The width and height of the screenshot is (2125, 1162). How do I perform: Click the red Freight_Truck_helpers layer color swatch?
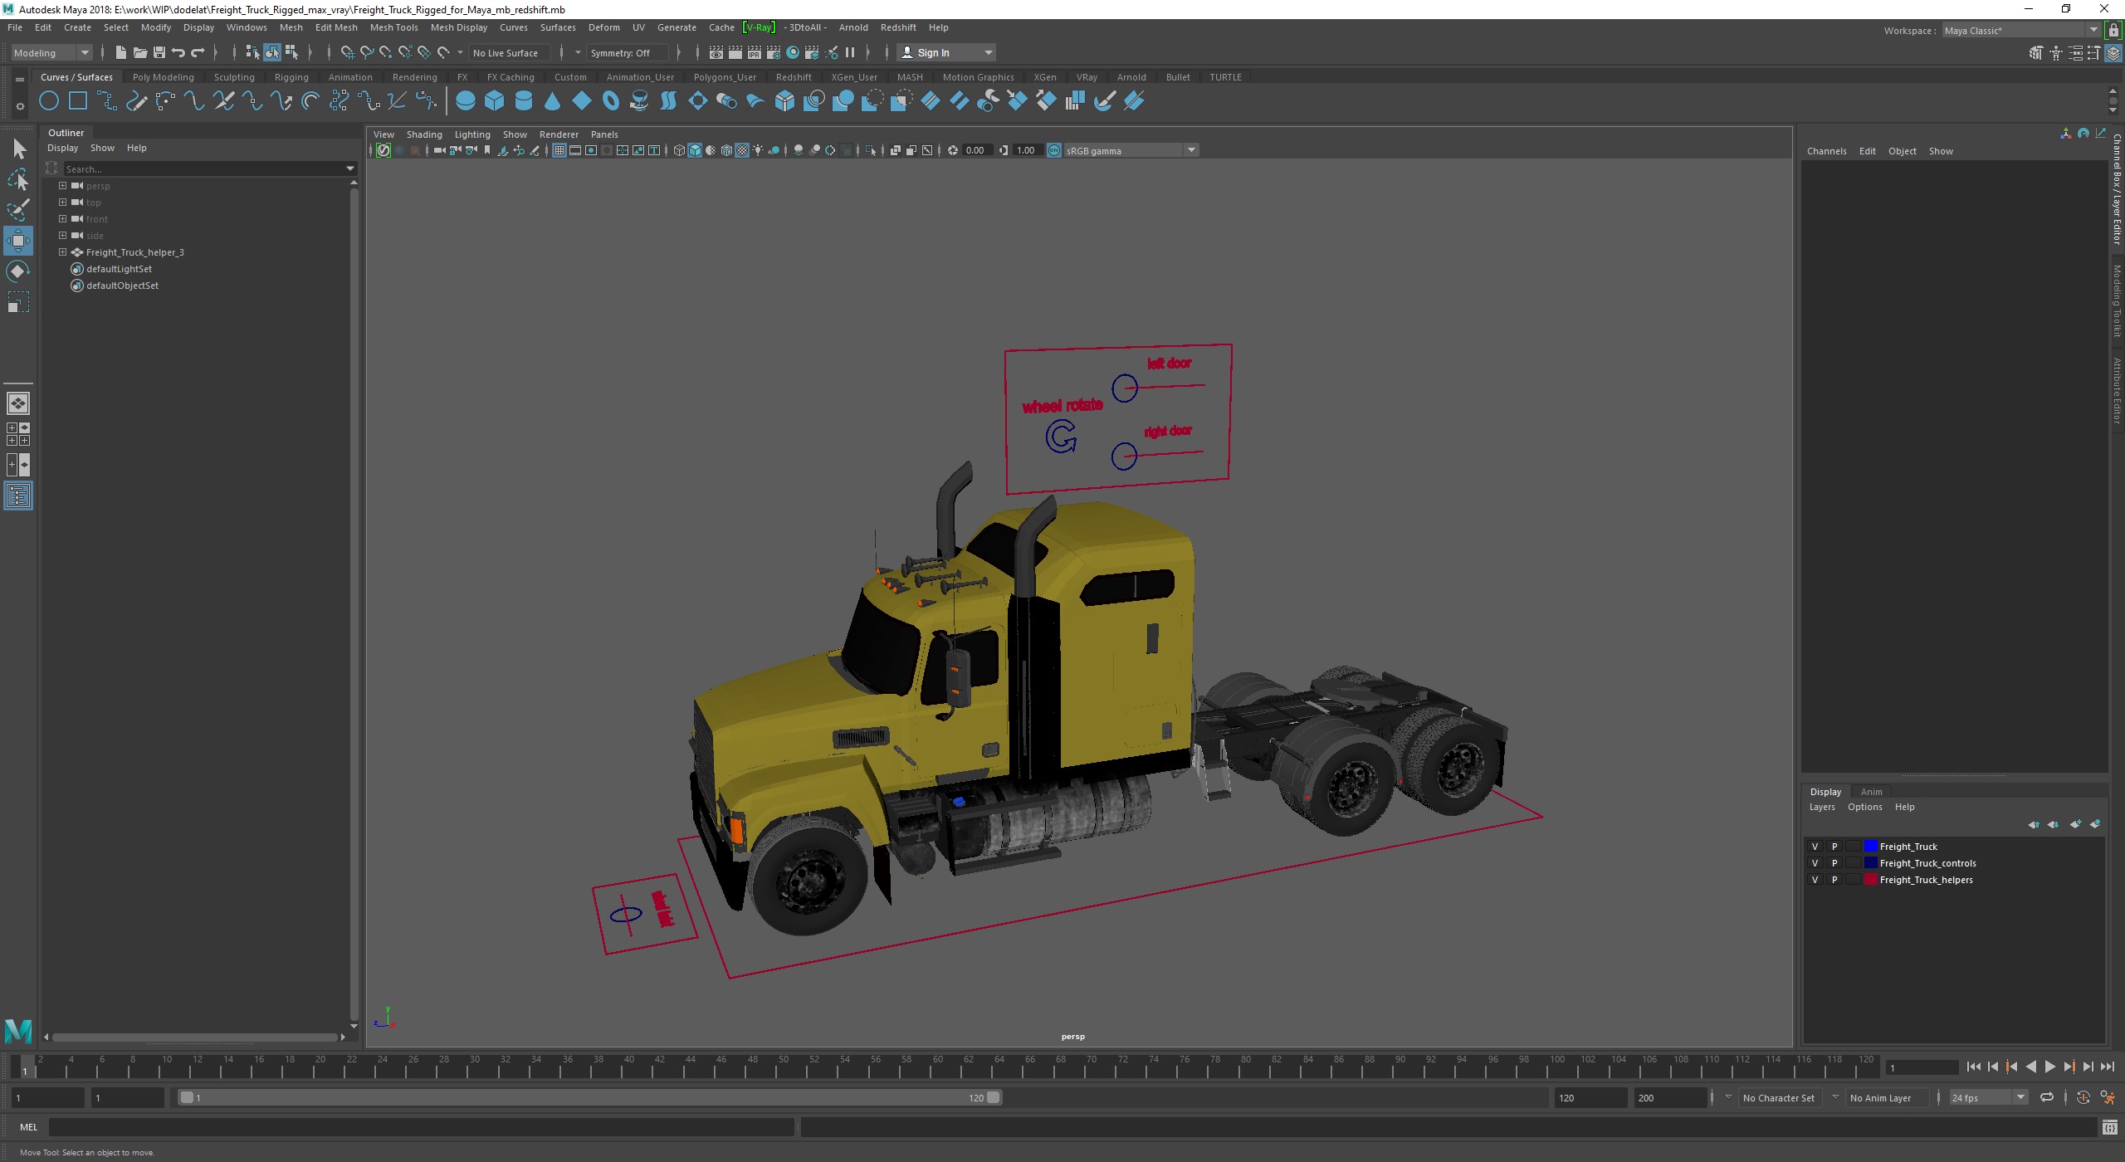[1871, 880]
